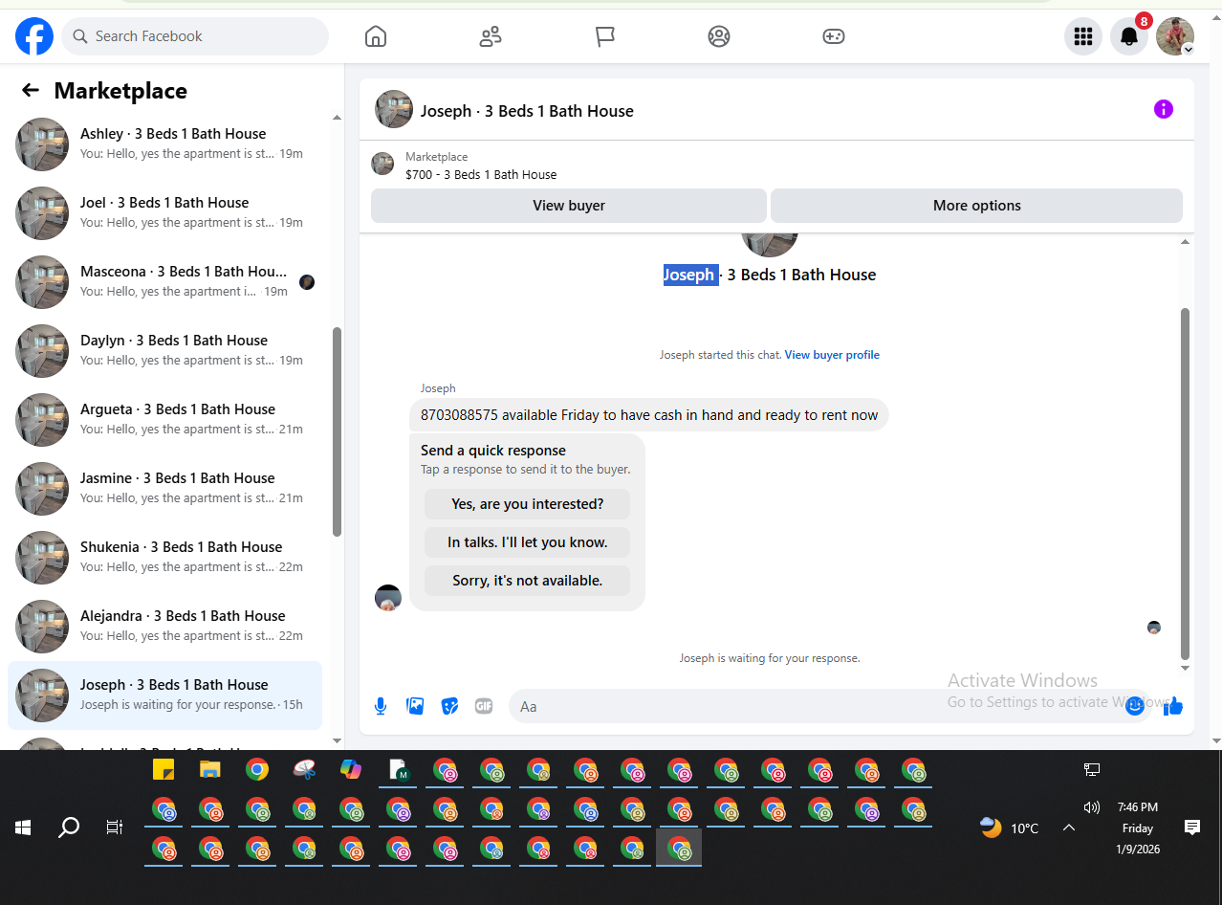This screenshot has height=905, width=1222.
Task: Click chat pane scroll-down arrow
Action: 1186,668
